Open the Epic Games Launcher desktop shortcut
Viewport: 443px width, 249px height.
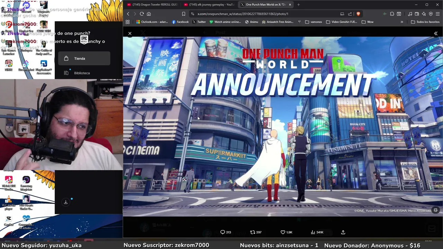click(9, 47)
